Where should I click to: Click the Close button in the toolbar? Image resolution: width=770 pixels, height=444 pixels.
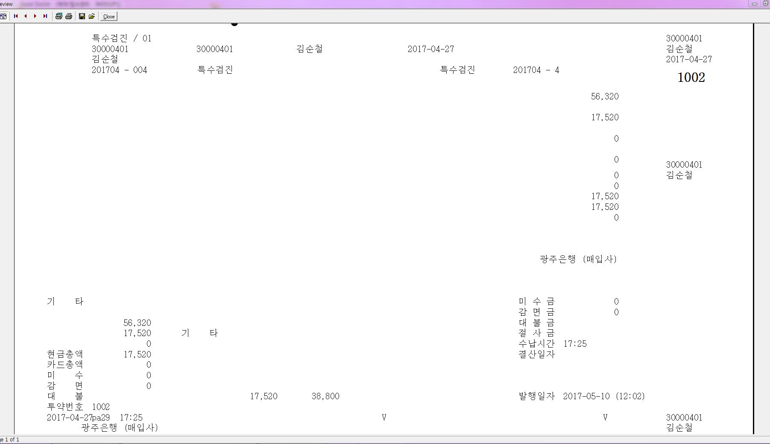coord(109,17)
